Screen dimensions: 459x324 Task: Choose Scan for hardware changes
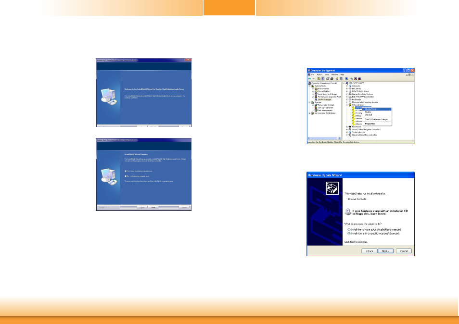tap(377, 119)
